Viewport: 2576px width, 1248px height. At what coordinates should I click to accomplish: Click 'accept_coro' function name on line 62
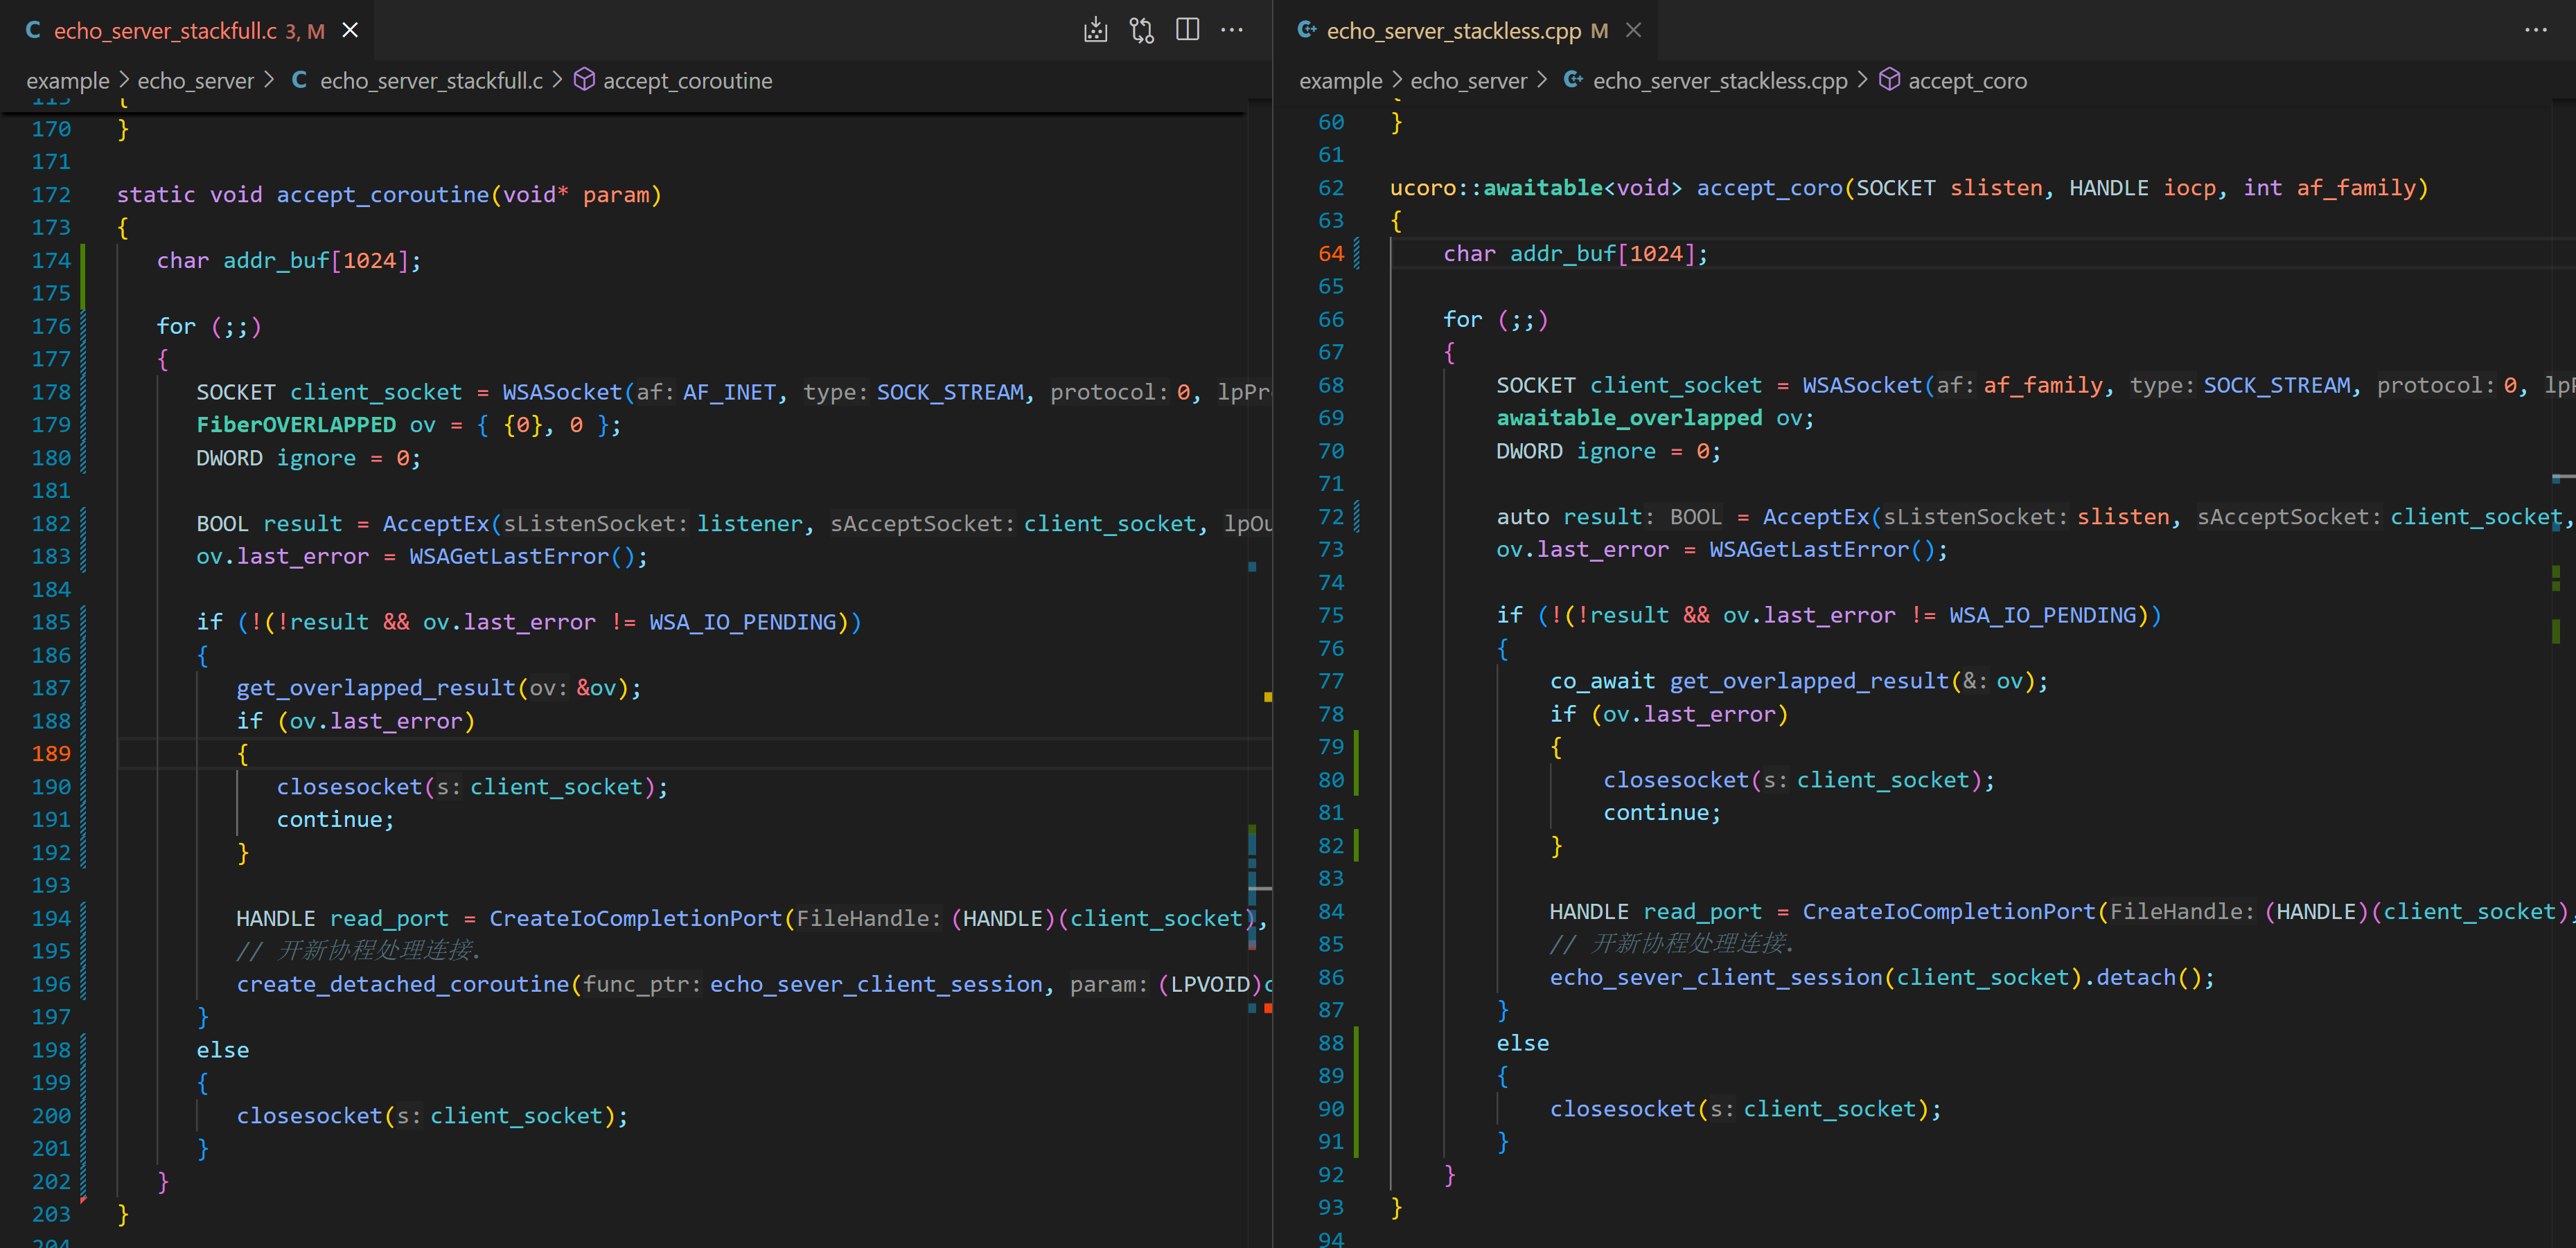(1770, 188)
